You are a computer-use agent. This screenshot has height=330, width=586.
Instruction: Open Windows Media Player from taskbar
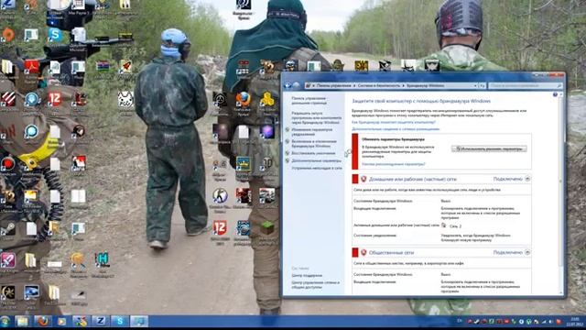[61, 322]
